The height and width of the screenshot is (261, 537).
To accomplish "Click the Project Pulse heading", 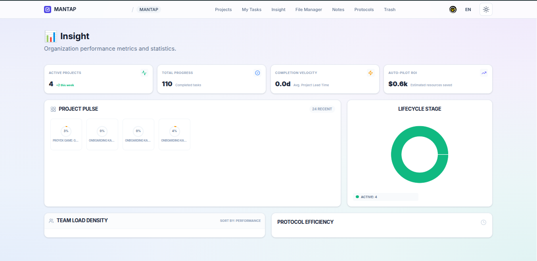I will [78, 109].
